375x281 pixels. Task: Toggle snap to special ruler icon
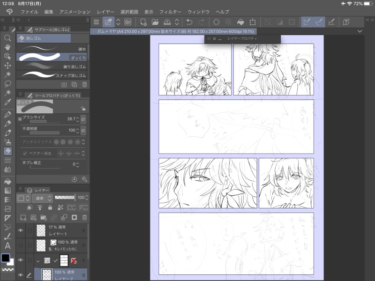point(319,22)
